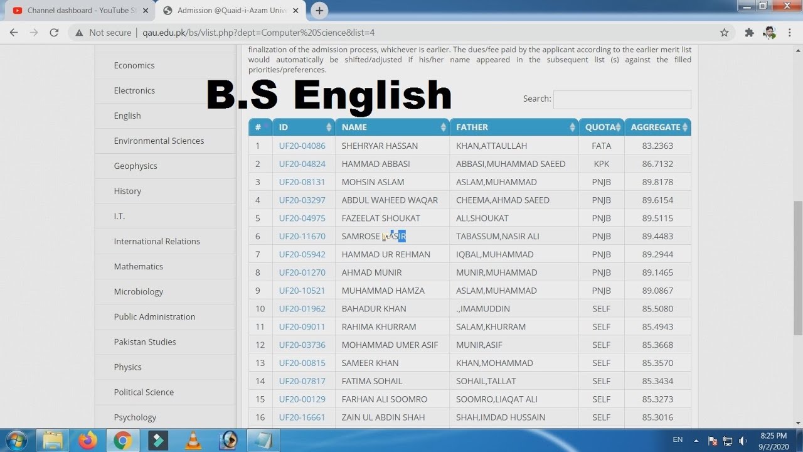
Task: Open Physics in department sidebar
Action: 127,367
